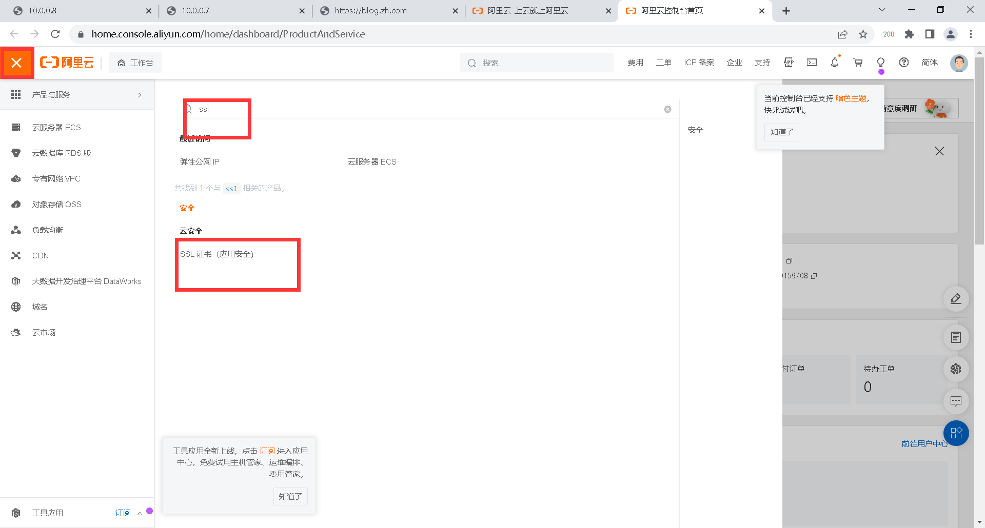The width and height of the screenshot is (985, 528).
Task: Open the browser profile icon
Action: click(951, 34)
